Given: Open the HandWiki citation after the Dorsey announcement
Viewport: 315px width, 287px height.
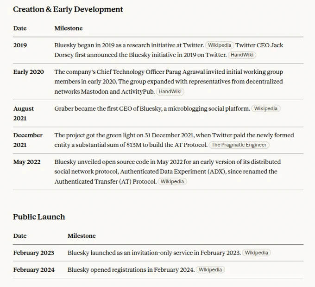Looking at the screenshot, I should point(242,55).
